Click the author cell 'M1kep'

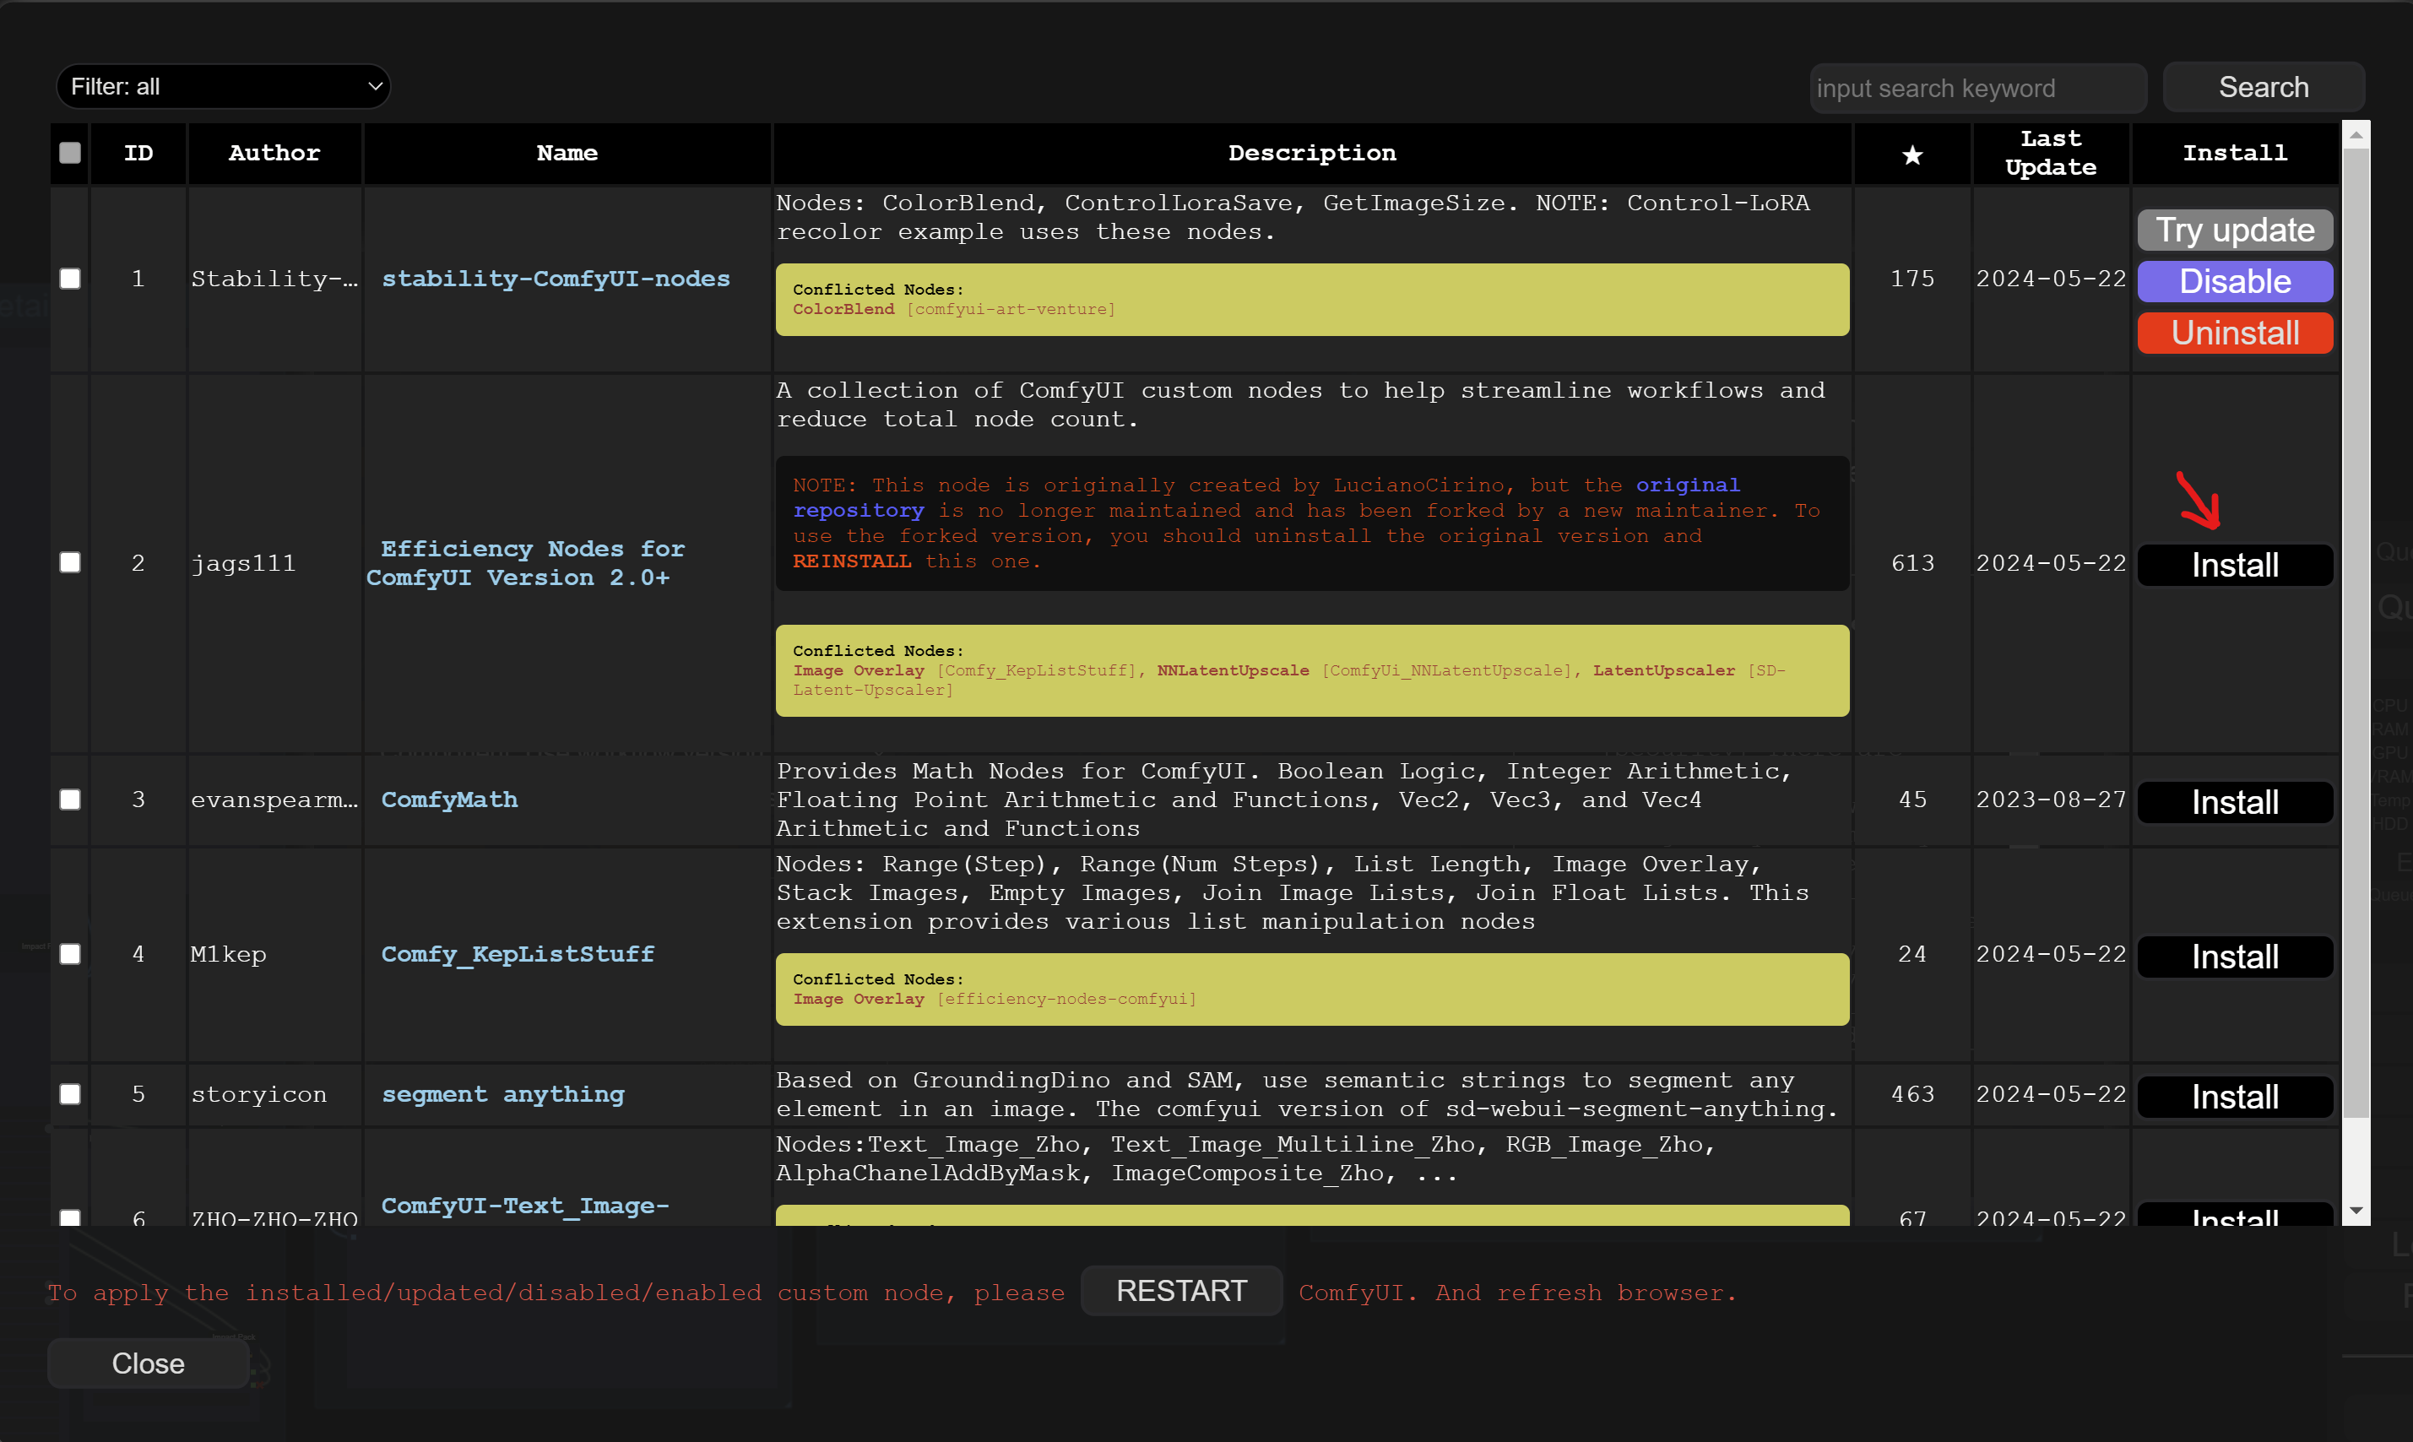230,954
